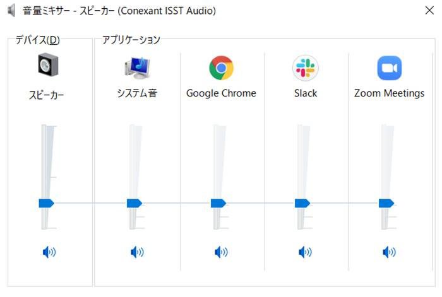442x297 pixels.
Task: Select the Google Chrome volume slider thumb
Action: pos(218,203)
